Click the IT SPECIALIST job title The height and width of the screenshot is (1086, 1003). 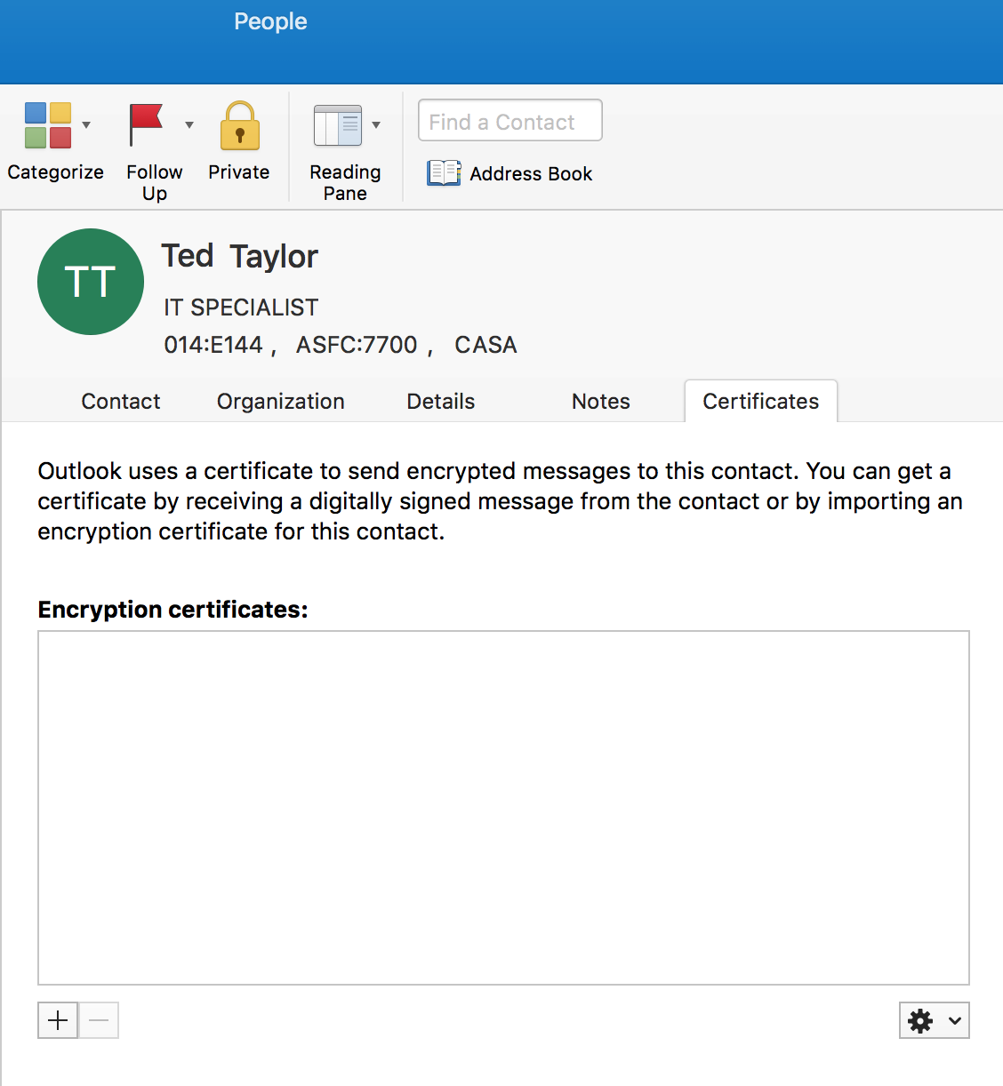[x=241, y=307]
